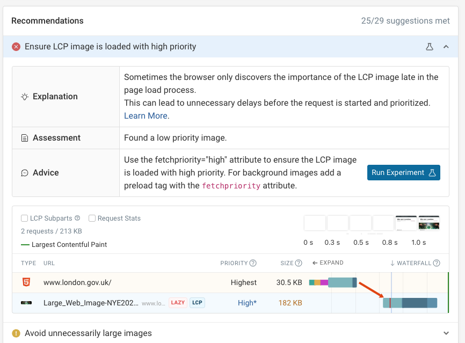Viewport: 465px width, 343px height.
Task: Enable the Request Stats checkbox
Action: point(92,218)
